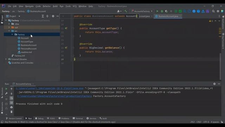Open the Terminal tool window
The image size is (225, 127).
78,119
